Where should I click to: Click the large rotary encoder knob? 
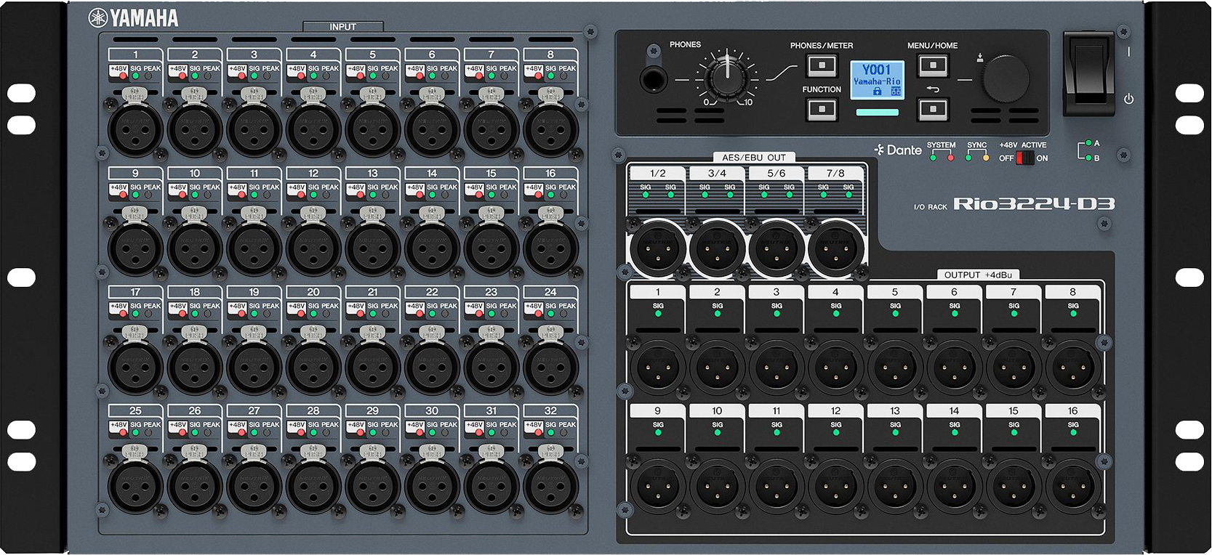(x=1006, y=78)
